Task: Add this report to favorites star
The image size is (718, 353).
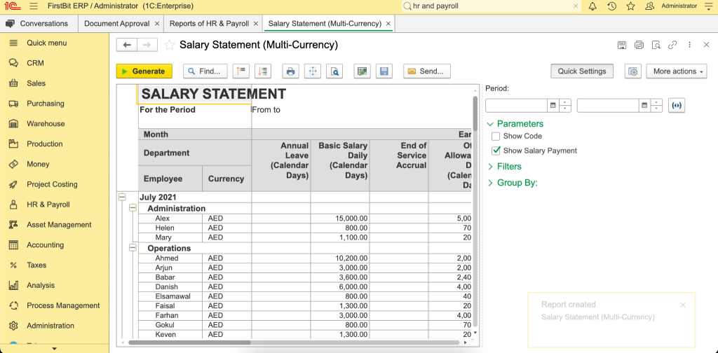Action: pos(170,45)
